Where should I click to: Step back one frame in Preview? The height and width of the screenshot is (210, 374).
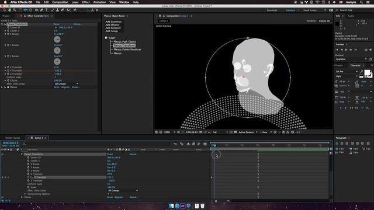pyautogui.click(x=341, y=50)
